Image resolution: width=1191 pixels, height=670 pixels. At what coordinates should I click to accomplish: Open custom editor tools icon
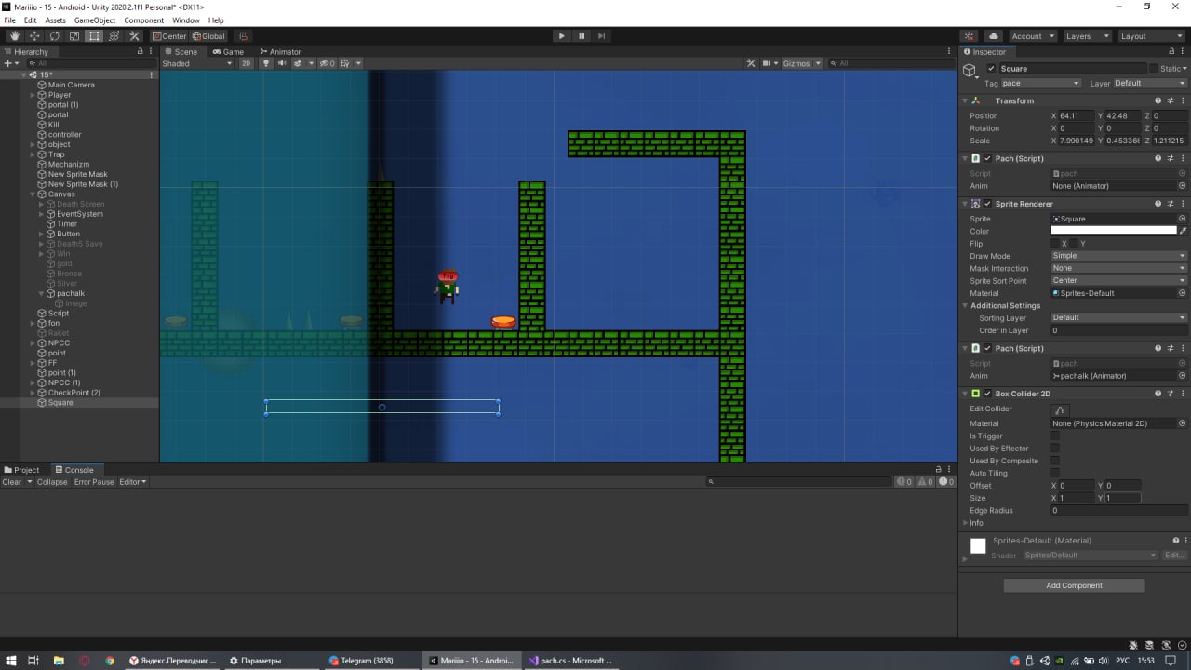[x=134, y=36]
